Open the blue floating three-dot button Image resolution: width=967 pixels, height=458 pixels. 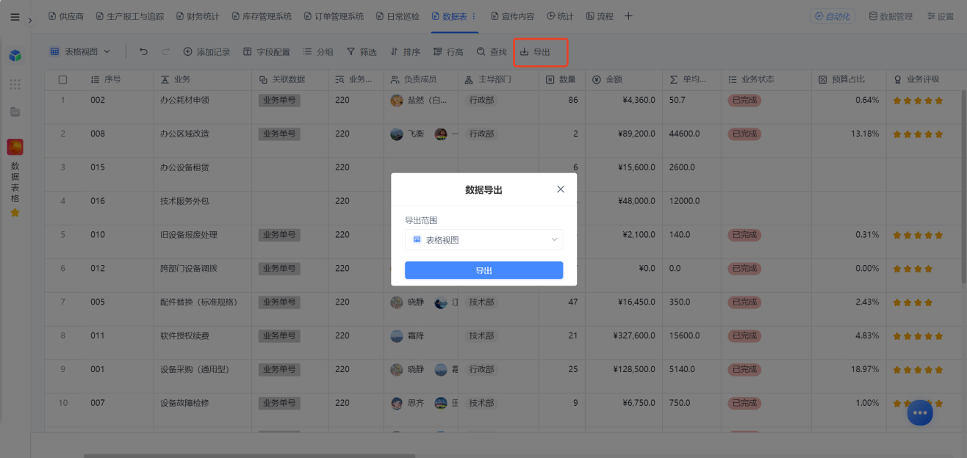(920, 413)
